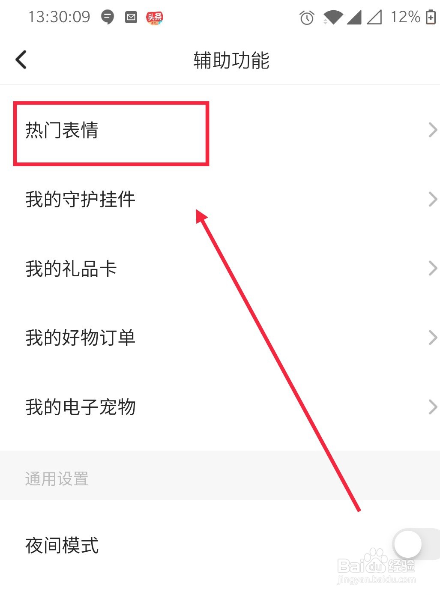Expand the 热门表情 chevron
Viewport: 440px width, 595px height.
coord(433,130)
